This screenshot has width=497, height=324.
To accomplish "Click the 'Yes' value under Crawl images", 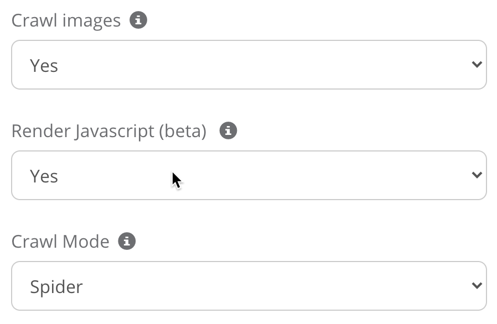I will coord(44,66).
